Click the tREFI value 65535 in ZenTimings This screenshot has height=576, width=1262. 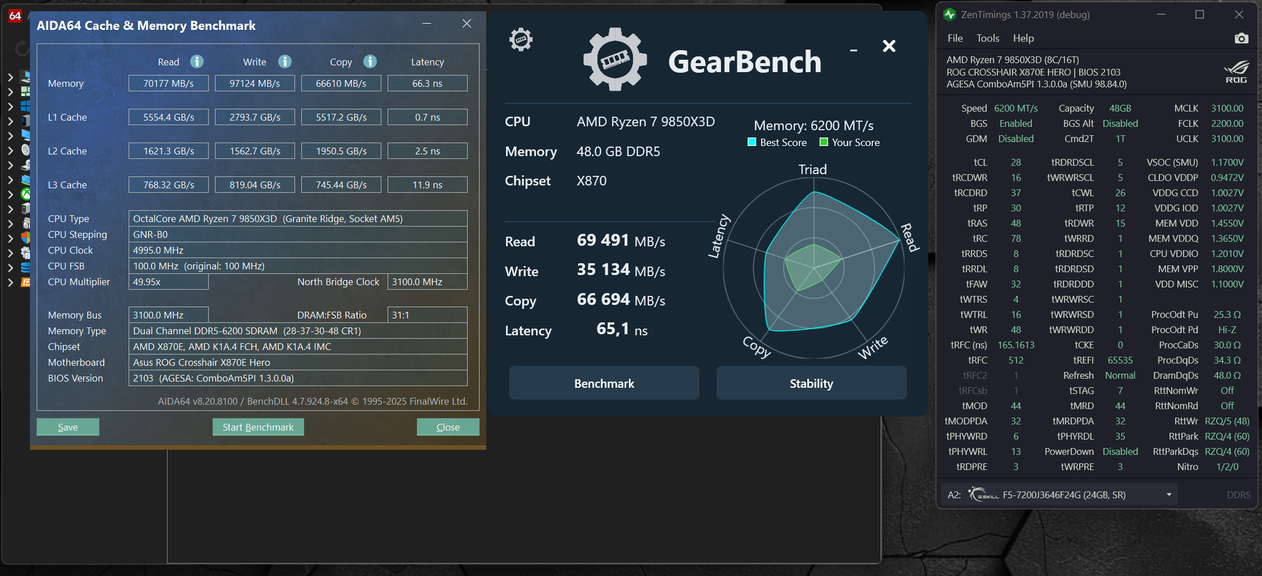tap(1120, 360)
